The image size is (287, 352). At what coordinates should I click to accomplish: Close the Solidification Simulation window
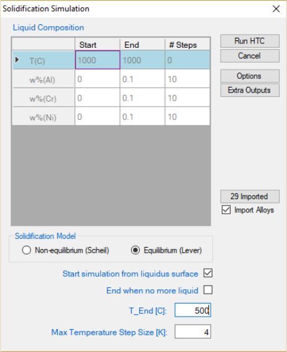(x=276, y=9)
